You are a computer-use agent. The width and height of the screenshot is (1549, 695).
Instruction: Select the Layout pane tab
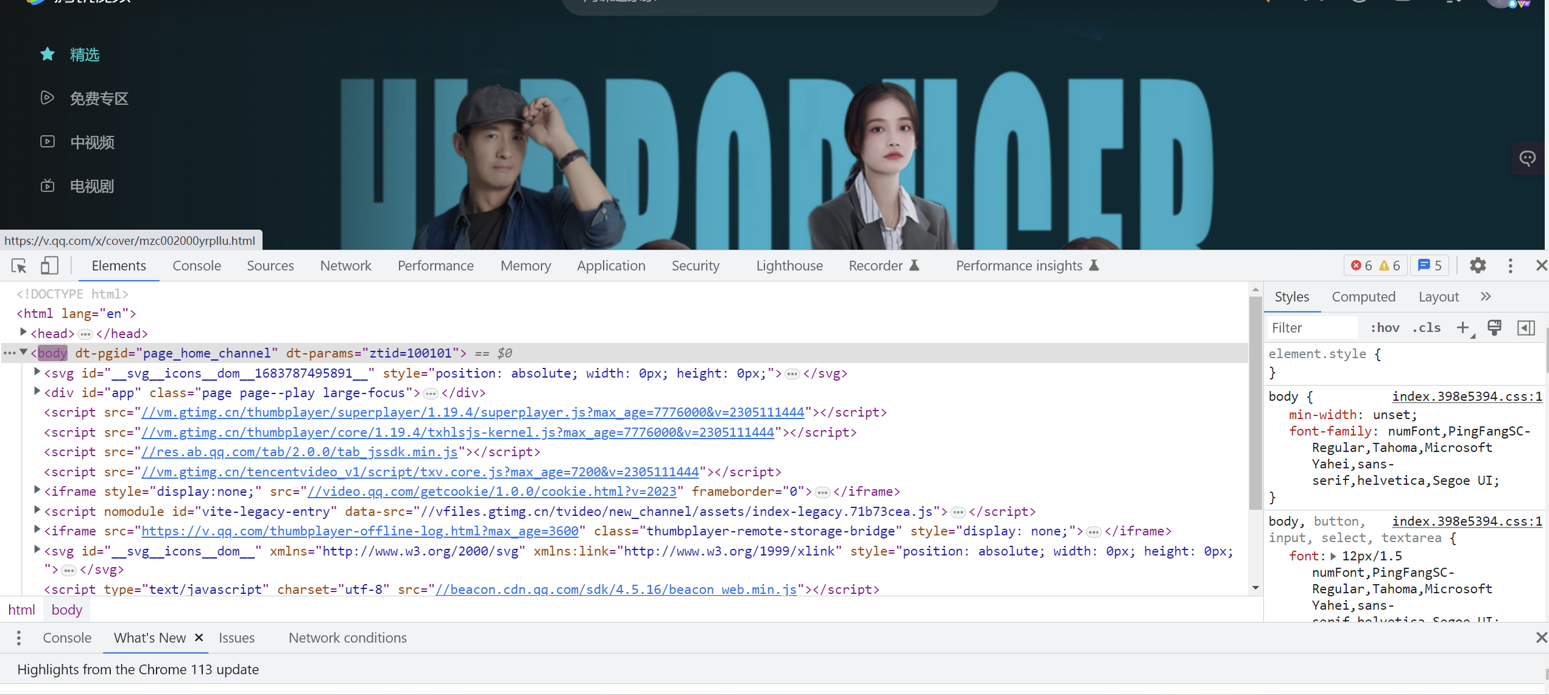(1438, 297)
